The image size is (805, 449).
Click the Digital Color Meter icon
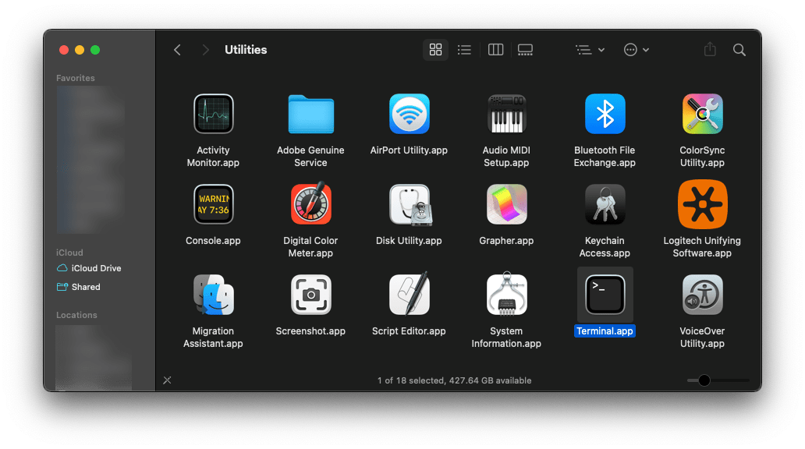point(310,205)
